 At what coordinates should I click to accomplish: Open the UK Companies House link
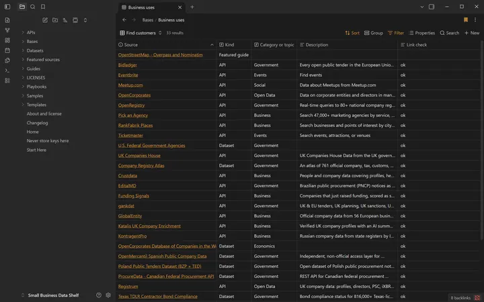(139, 156)
